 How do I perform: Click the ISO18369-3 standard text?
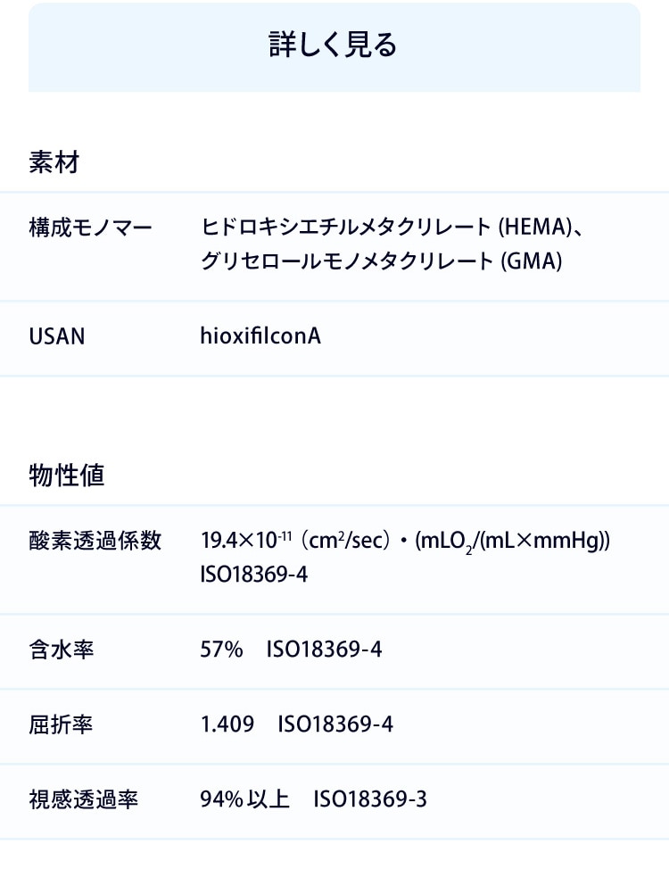370,799
